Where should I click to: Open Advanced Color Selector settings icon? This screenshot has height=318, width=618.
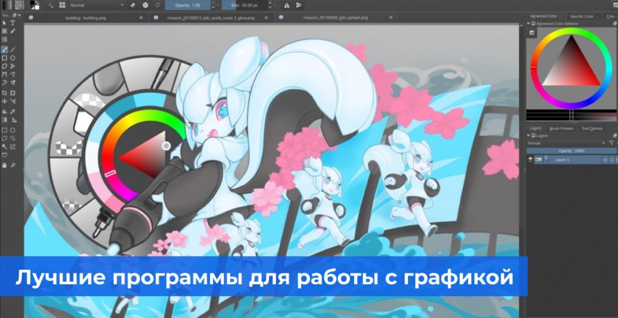[x=532, y=33]
